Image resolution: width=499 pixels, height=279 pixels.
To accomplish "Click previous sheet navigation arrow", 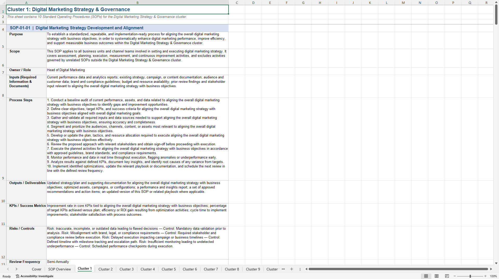I will click(8, 269).
